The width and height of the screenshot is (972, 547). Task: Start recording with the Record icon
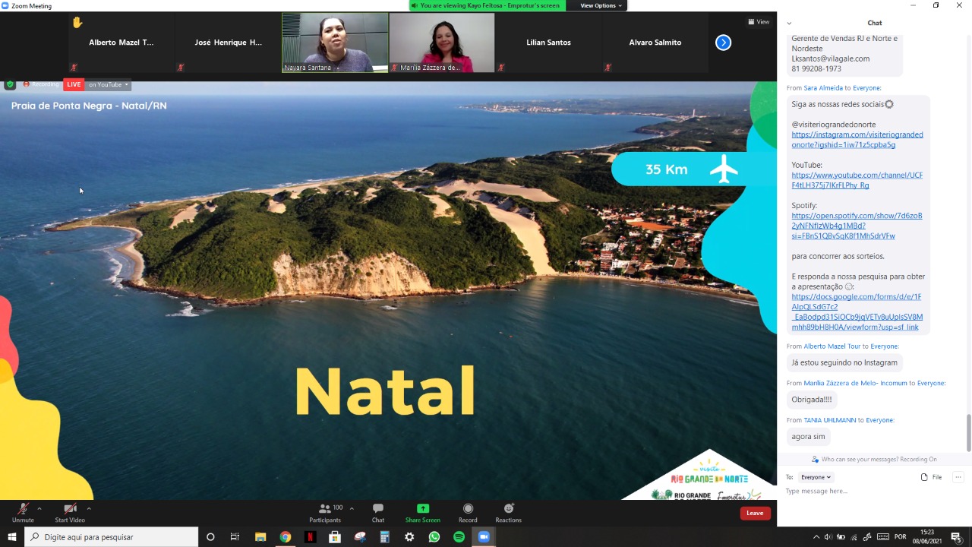coord(468,509)
